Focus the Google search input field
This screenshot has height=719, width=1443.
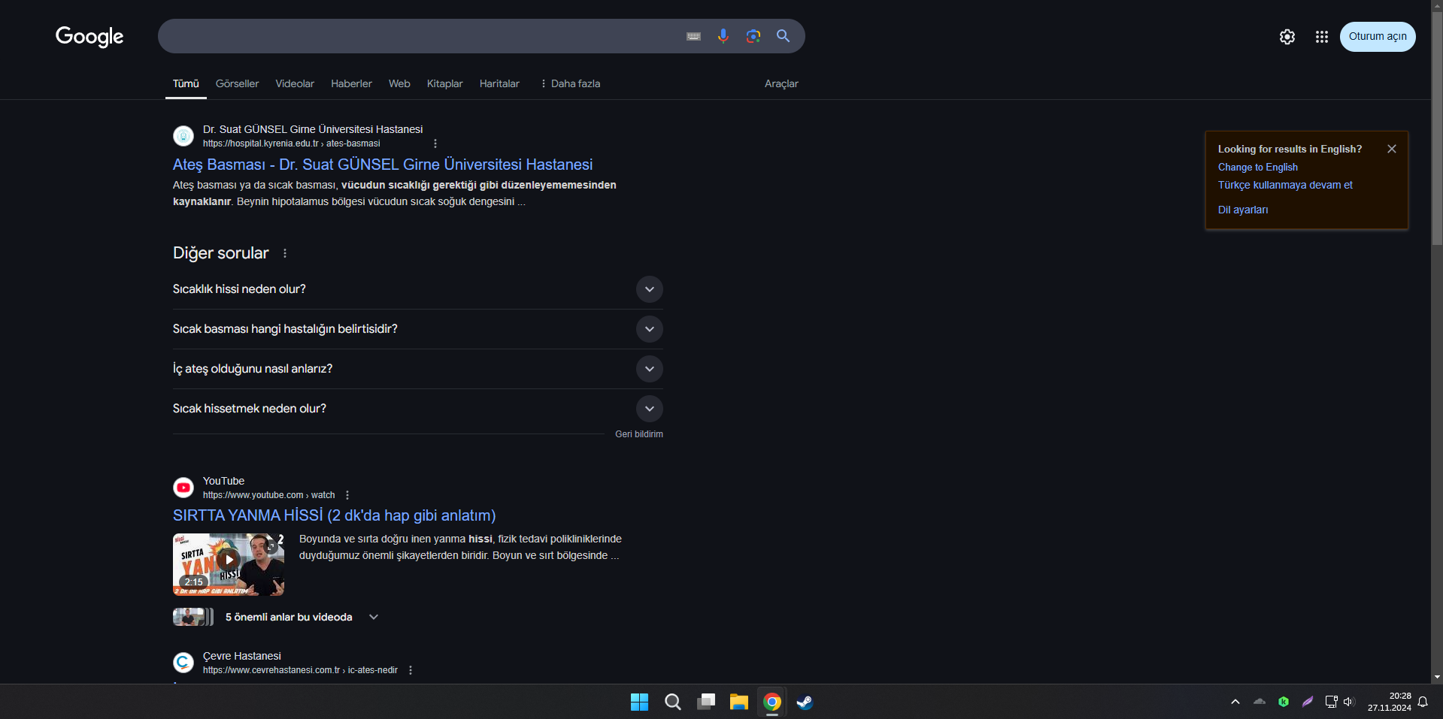[x=421, y=36]
